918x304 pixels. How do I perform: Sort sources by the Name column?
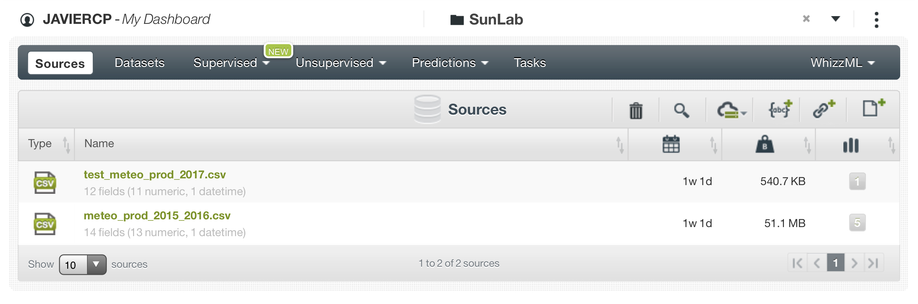click(99, 144)
